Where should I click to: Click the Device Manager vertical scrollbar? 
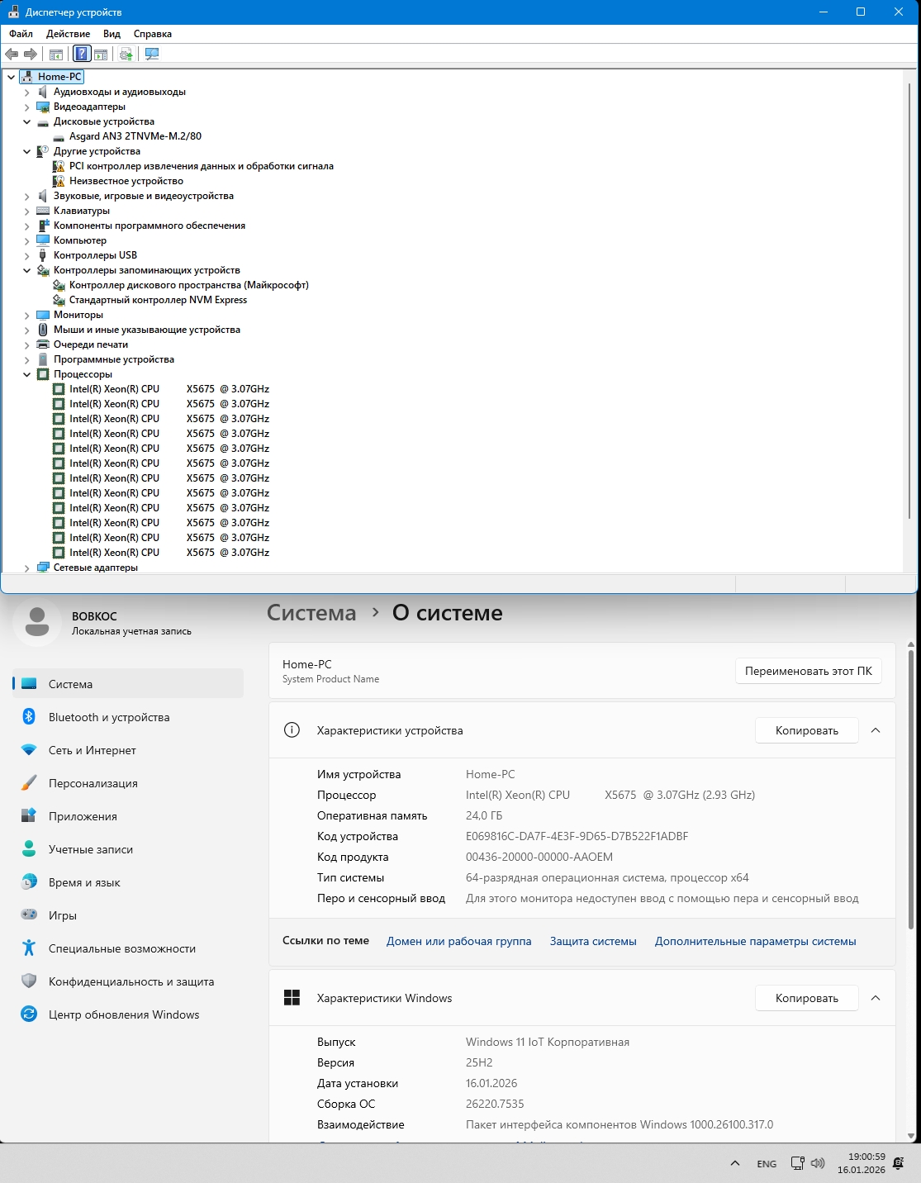[910, 299]
